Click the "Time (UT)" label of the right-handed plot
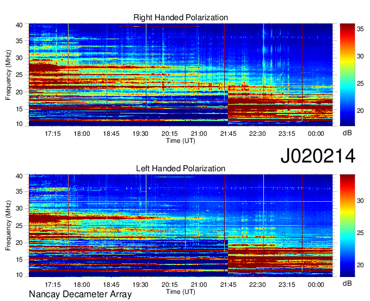This screenshot has height=301, width=370. [181, 141]
